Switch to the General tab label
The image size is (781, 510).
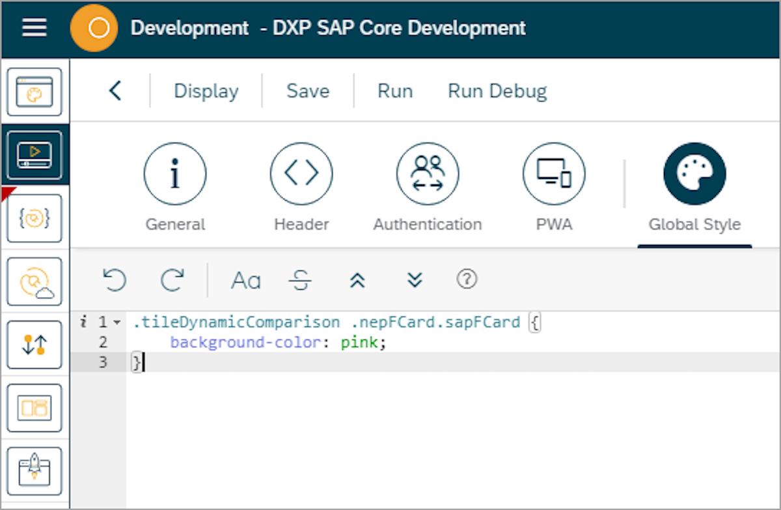(175, 225)
